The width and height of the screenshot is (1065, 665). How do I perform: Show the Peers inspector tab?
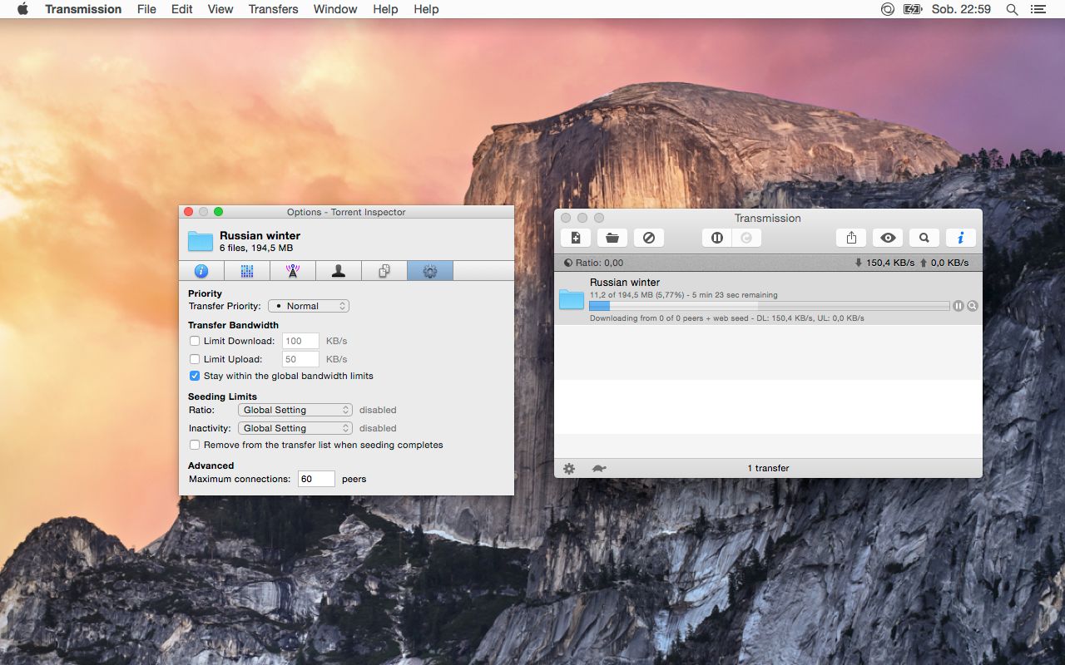pyautogui.click(x=339, y=271)
